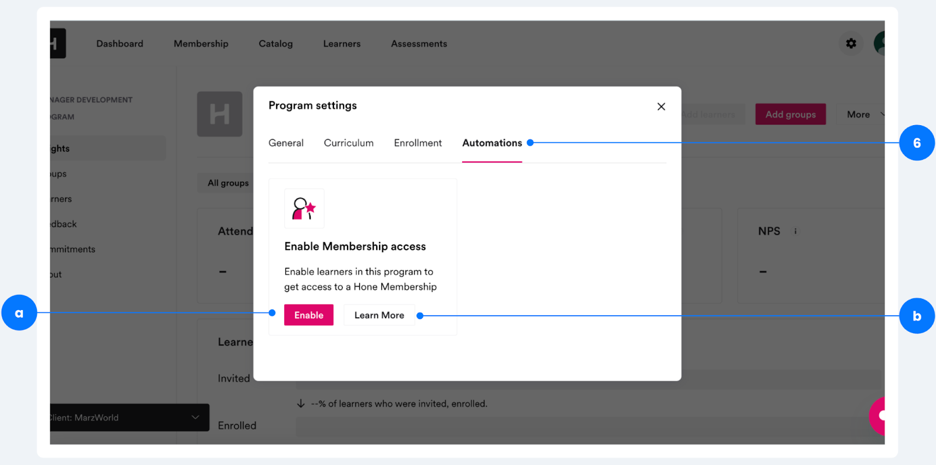This screenshot has height=465, width=936.
Task: Open the Dashboard menu
Action: pyautogui.click(x=120, y=44)
